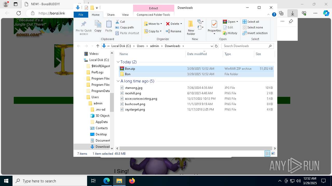Screen dimensions: 332x186
Task: Click Invert selection
Action: pos(255,33)
